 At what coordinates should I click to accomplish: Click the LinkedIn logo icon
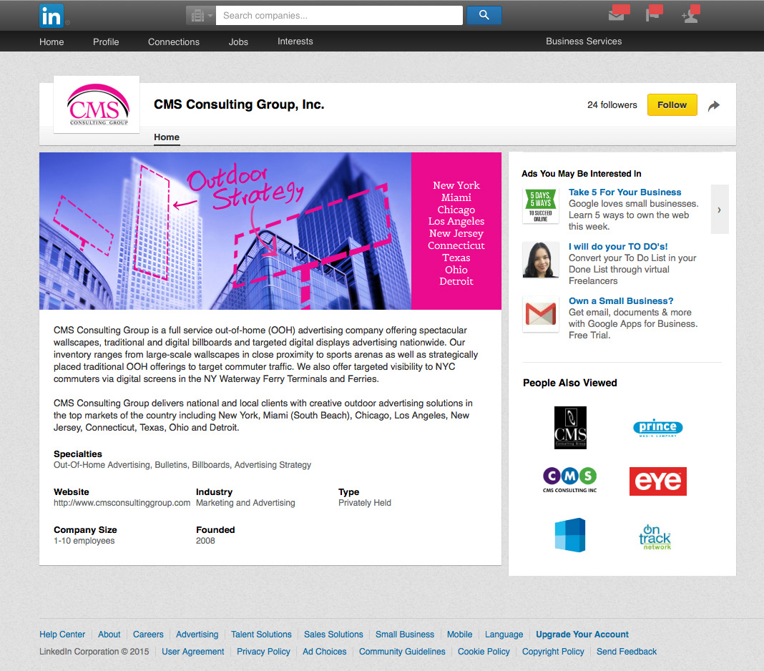[x=52, y=16]
